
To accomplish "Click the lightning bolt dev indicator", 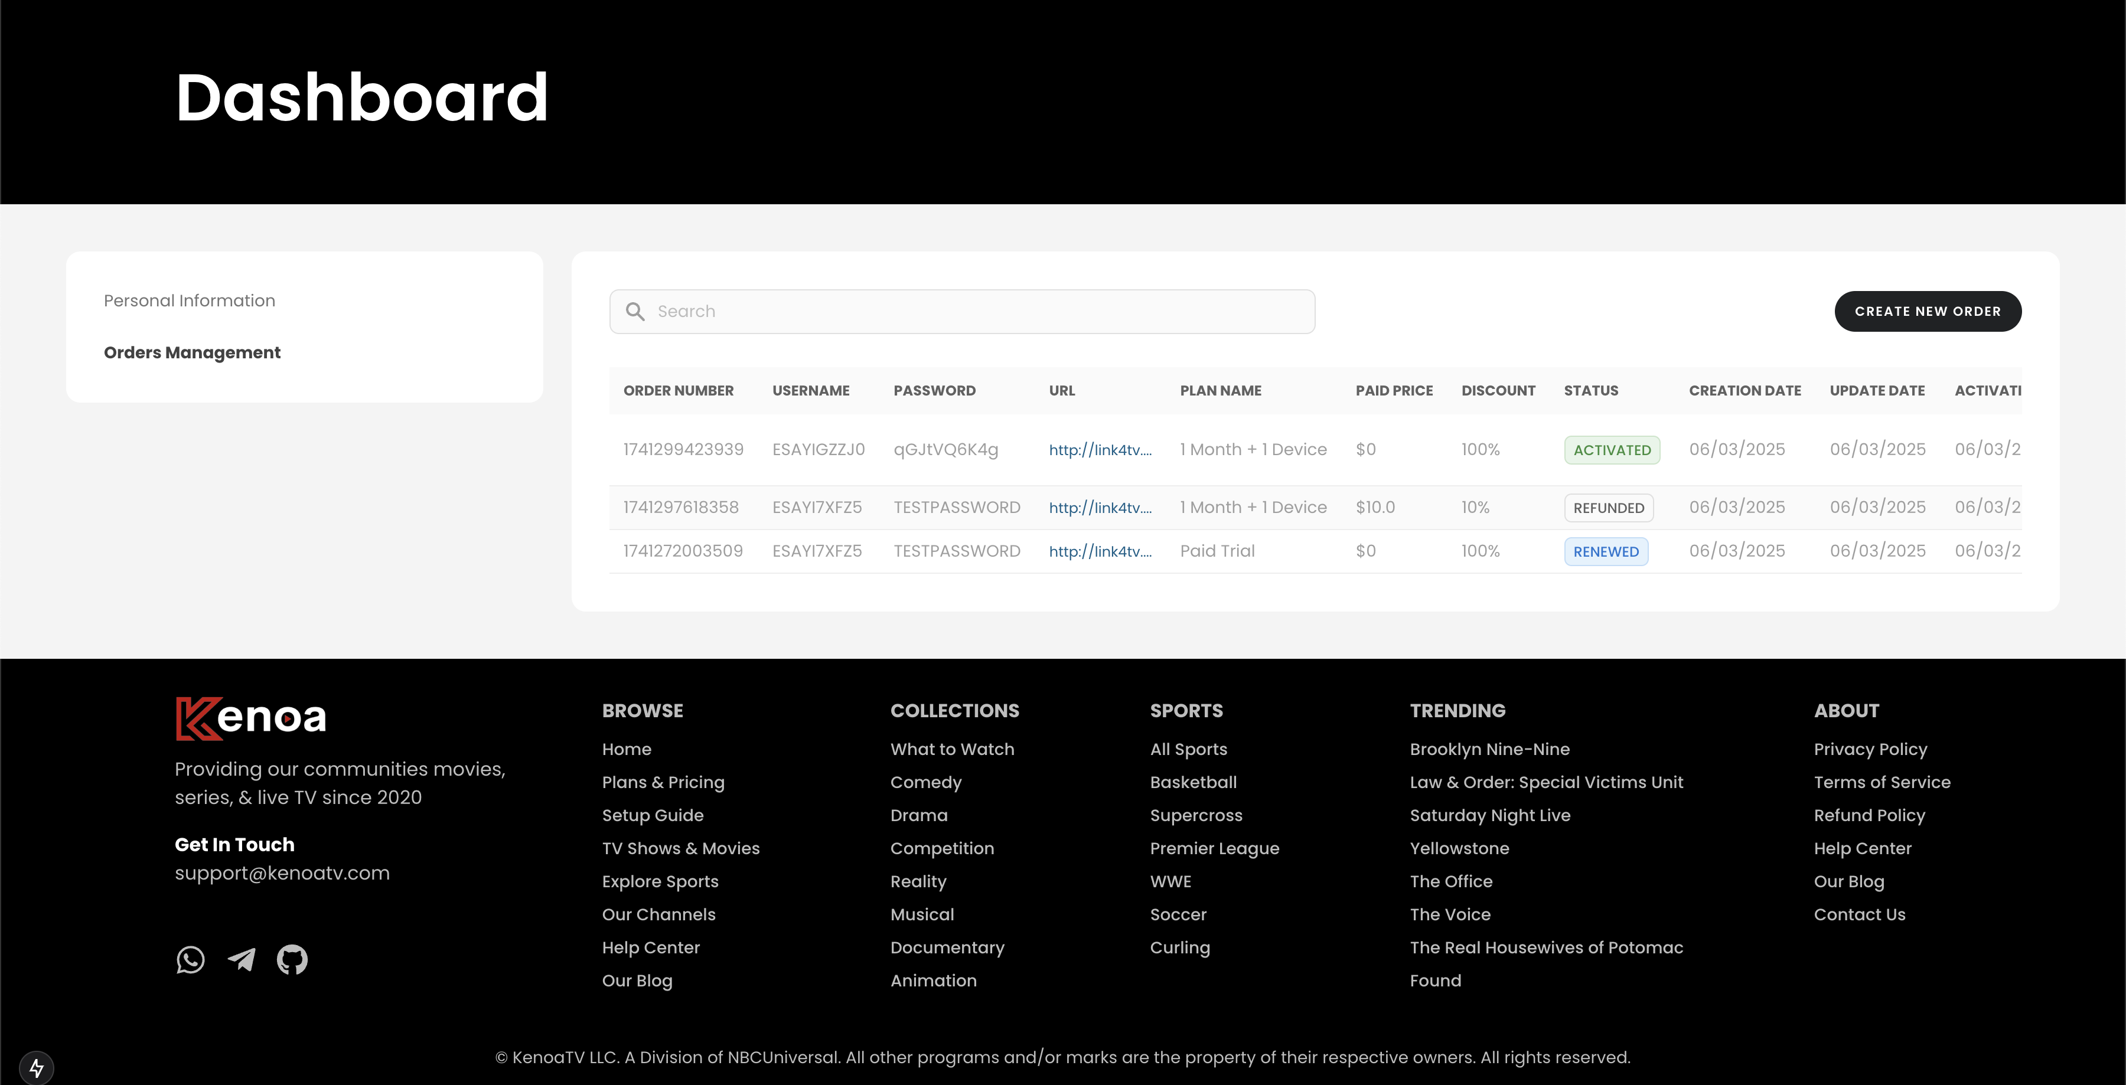I will [x=36, y=1068].
